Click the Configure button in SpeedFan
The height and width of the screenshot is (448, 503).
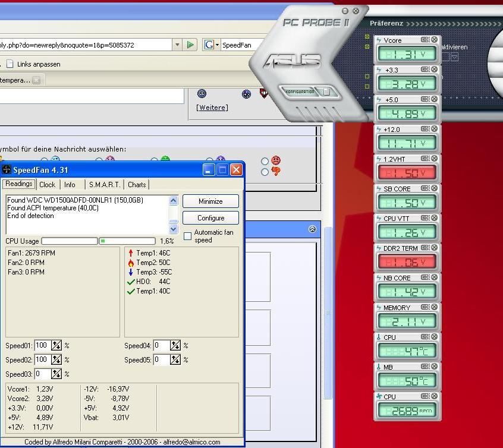pyautogui.click(x=210, y=218)
